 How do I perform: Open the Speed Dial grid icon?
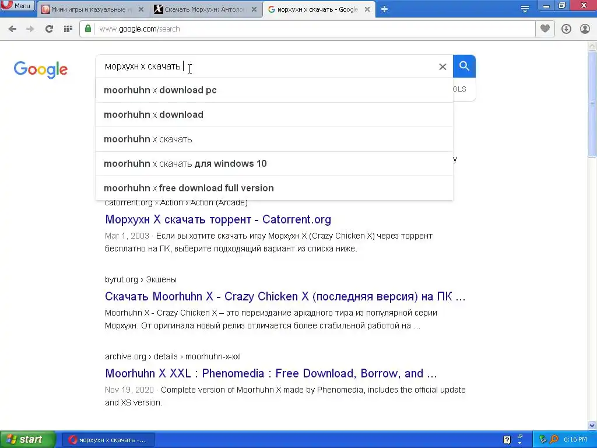pos(68,29)
